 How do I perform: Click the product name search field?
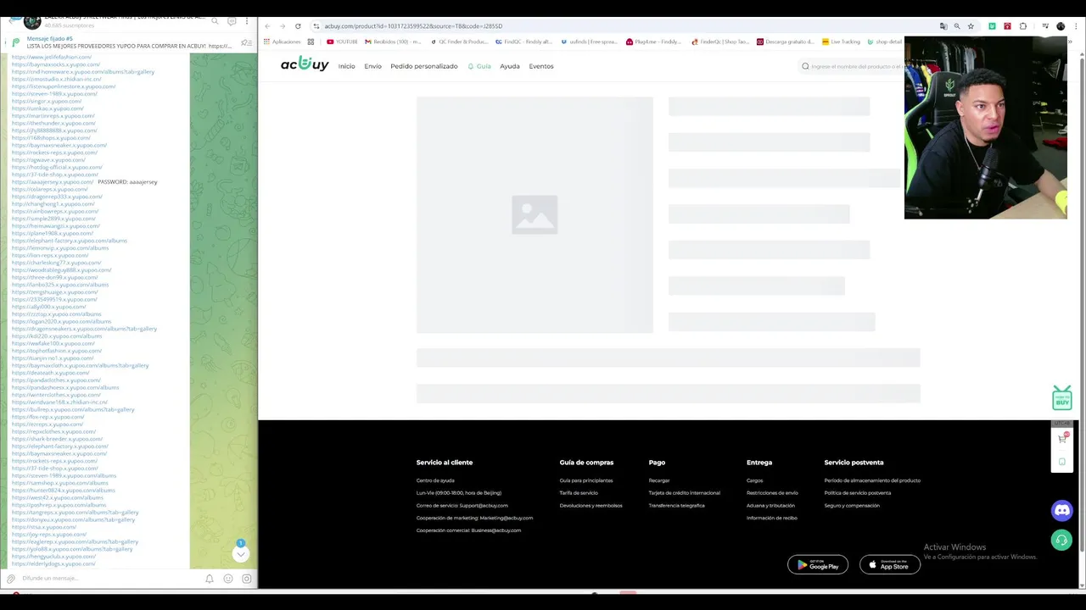pos(853,66)
